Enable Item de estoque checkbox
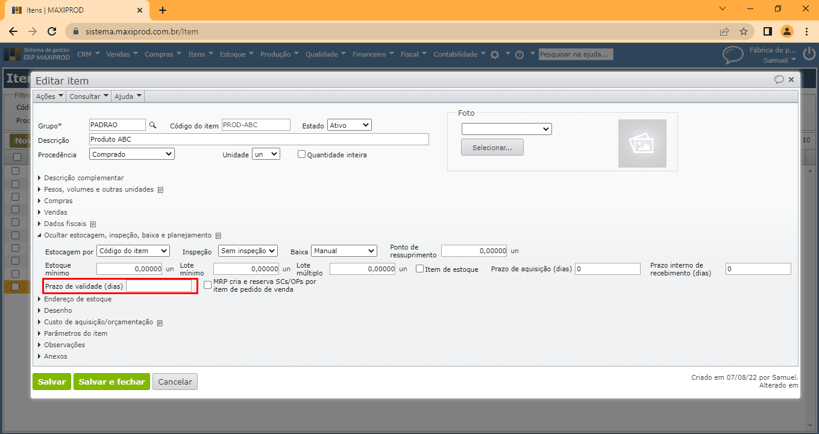Screen dimensions: 819x434 (x=420, y=269)
